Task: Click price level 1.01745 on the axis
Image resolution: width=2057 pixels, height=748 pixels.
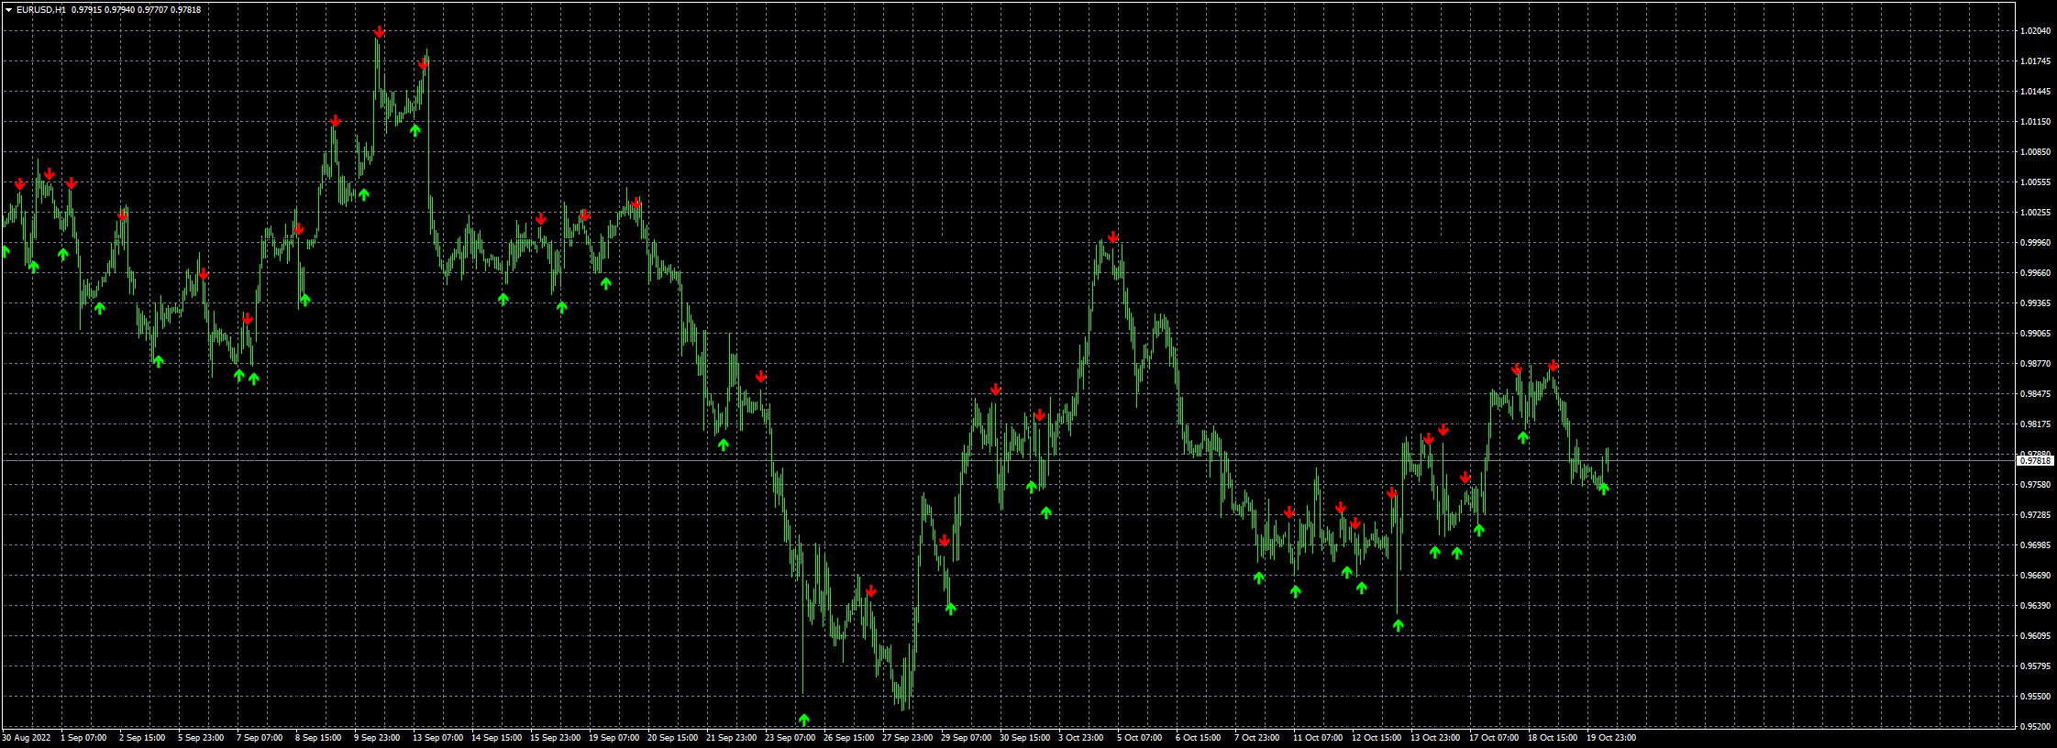Action: pos(2034,61)
